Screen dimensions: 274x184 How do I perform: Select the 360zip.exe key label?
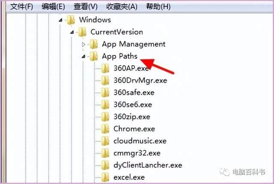click(x=132, y=117)
